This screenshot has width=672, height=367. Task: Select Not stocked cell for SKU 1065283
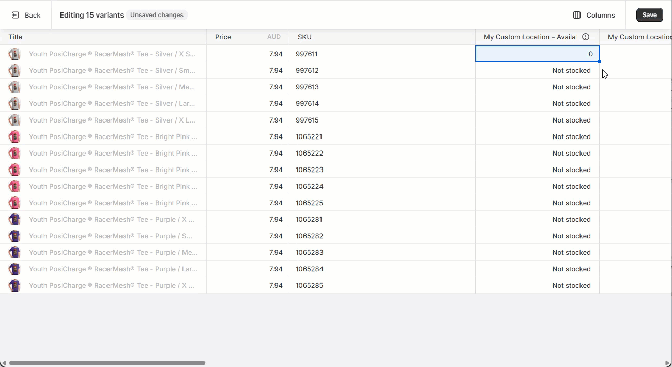538,252
